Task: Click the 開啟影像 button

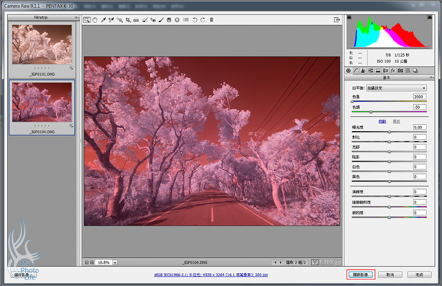Action: (360, 275)
